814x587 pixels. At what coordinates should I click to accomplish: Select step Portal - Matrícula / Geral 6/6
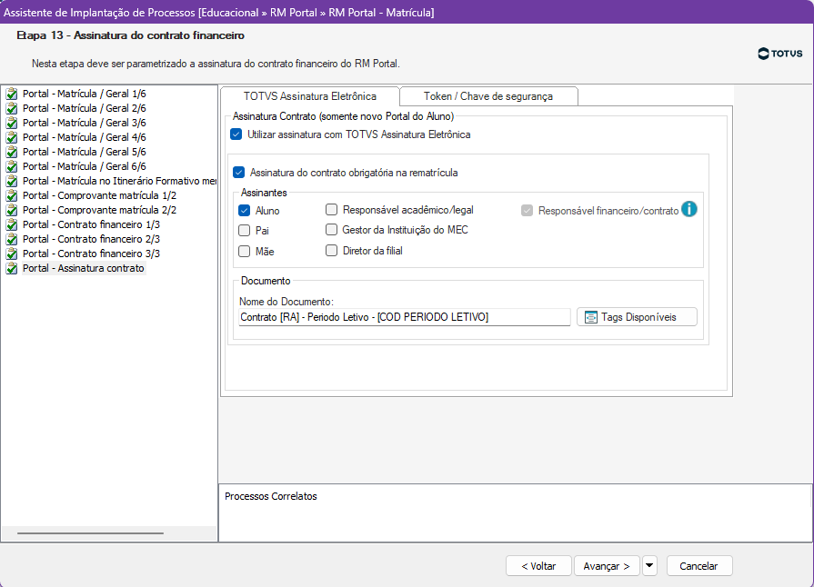pos(84,166)
